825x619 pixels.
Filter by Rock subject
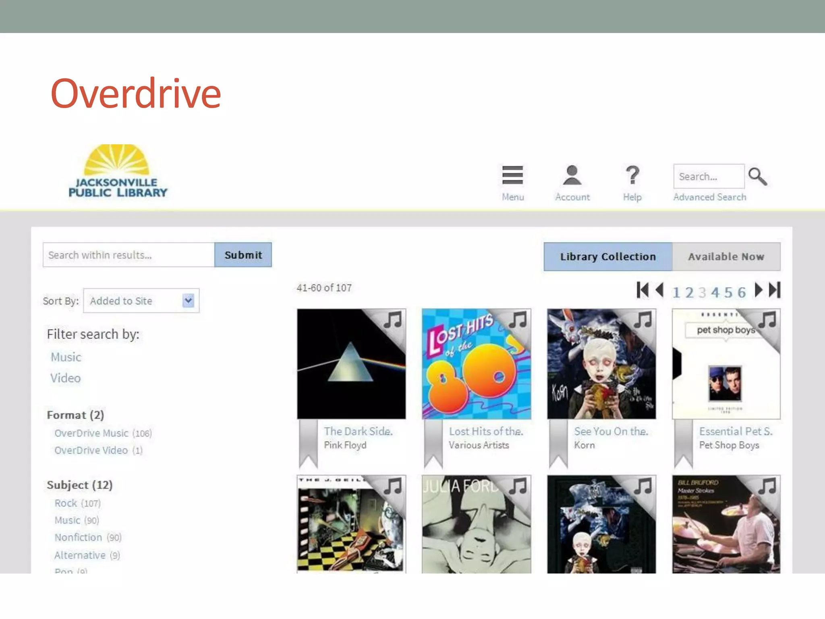click(78, 503)
